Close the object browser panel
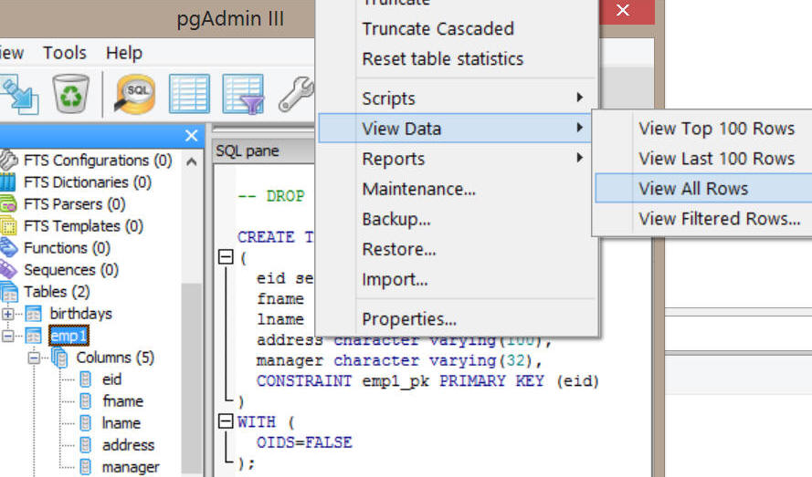The height and width of the screenshot is (477, 812). pyautogui.click(x=192, y=136)
